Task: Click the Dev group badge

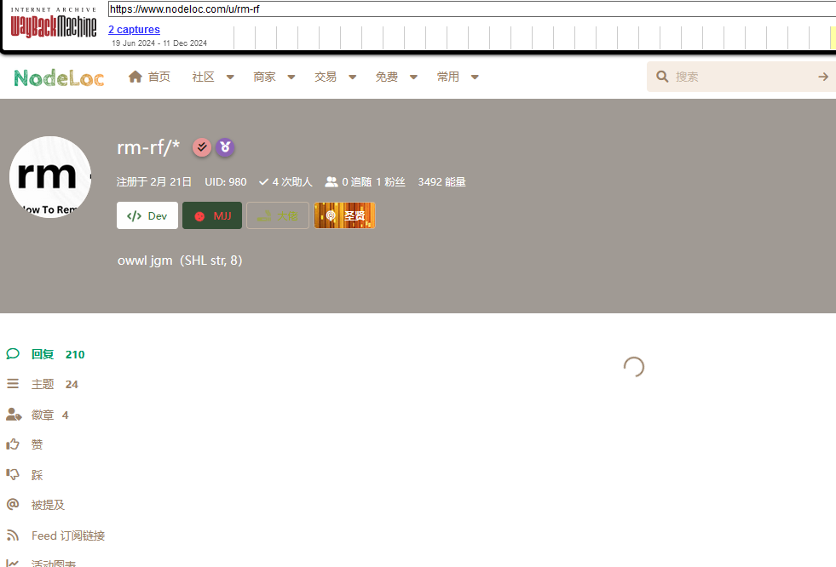Action: click(x=147, y=215)
